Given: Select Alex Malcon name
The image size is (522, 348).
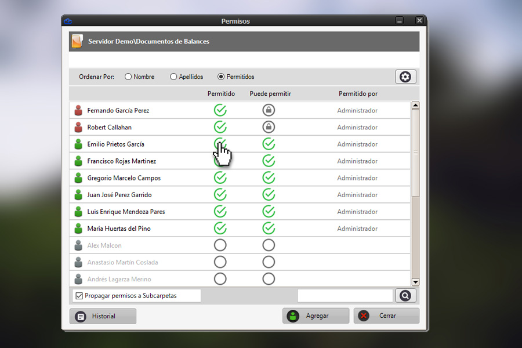Looking at the screenshot, I should point(104,245).
